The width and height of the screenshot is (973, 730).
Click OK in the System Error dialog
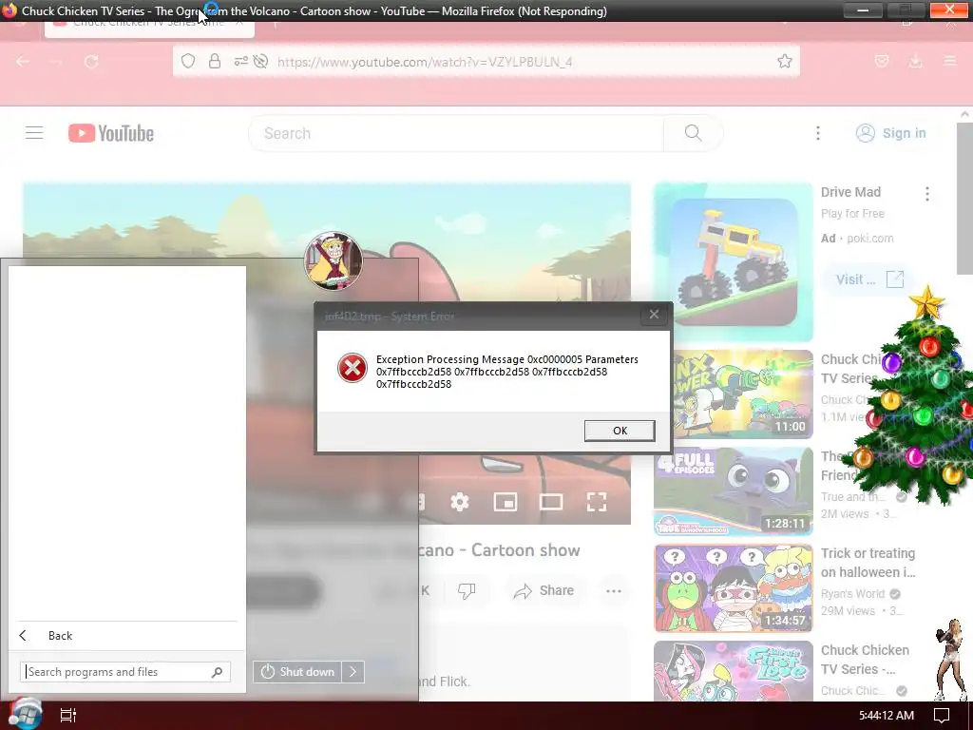click(x=620, y=431)
